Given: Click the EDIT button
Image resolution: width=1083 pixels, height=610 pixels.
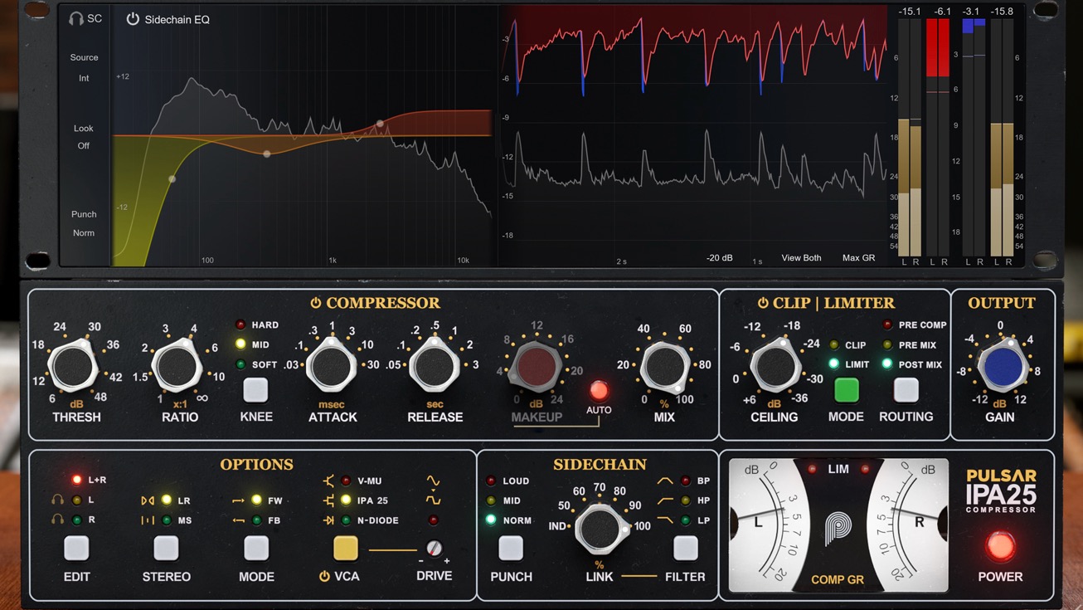Looking at the screenshot, I should point(76,548).
